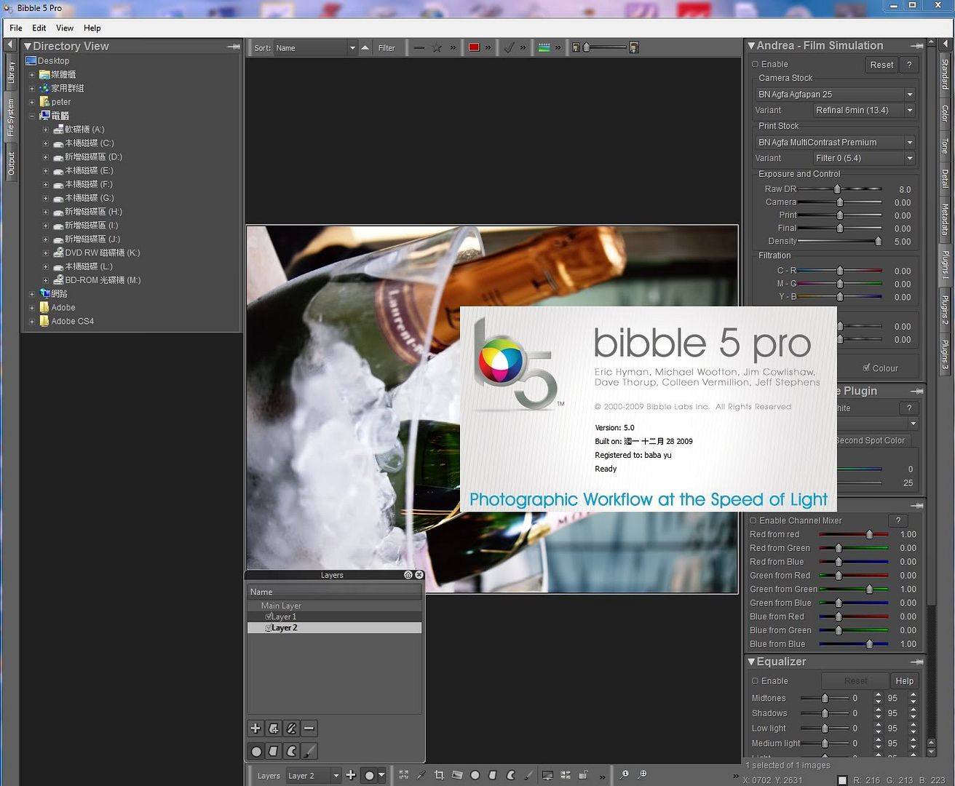Switch to the Library side tab
955x786 pixels.
click(x=11, y=73)
